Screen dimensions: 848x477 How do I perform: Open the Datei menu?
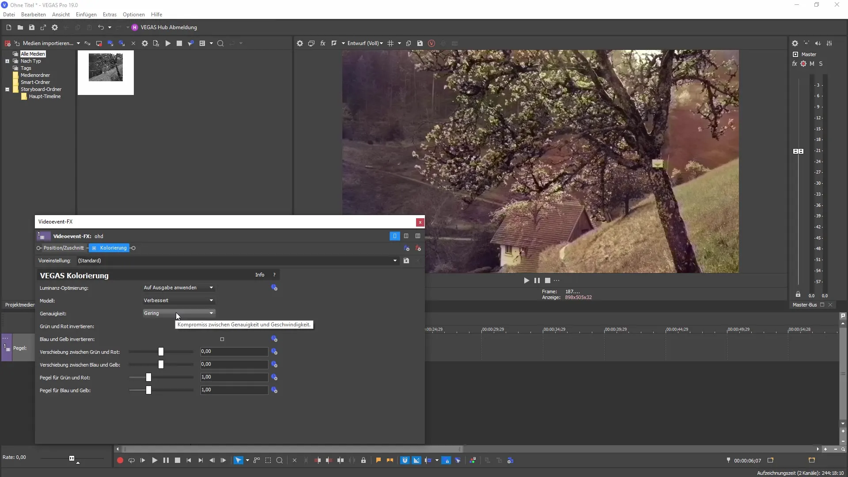point(9,15)
